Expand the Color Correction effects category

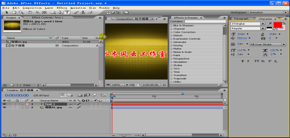172,32
